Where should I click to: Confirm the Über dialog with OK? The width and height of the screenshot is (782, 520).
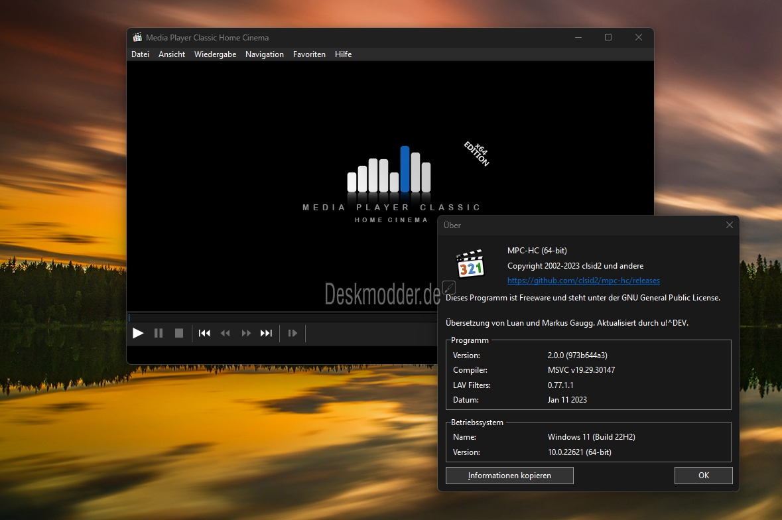coord(704,476)
